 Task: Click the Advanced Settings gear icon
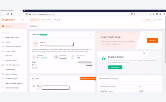3,74
